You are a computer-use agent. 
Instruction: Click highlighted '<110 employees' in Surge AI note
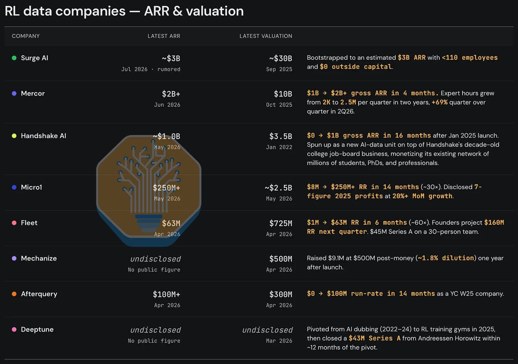(470, 58)
